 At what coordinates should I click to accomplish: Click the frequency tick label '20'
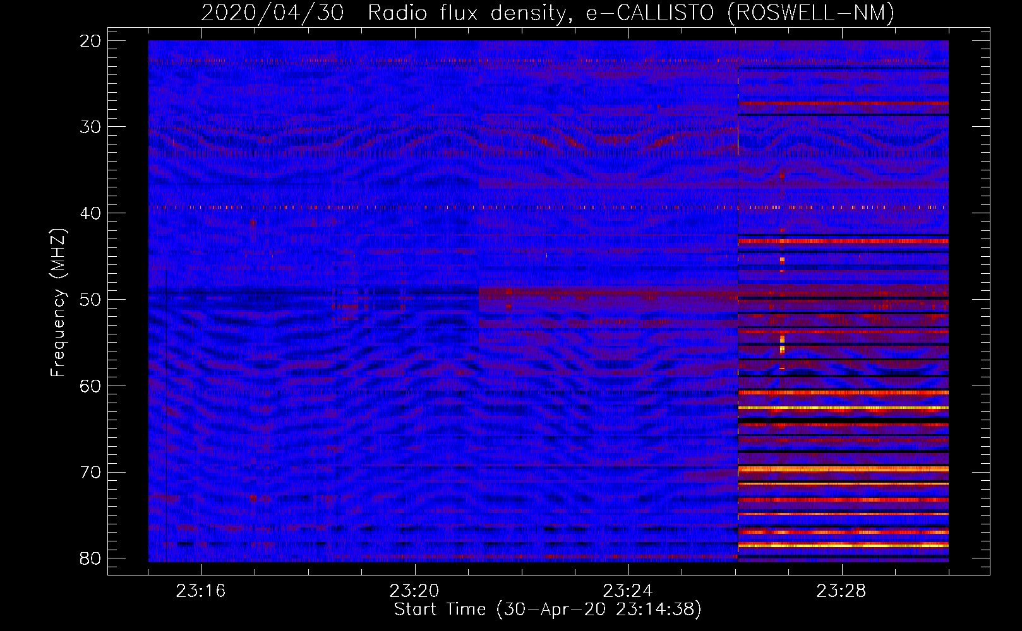pyautogui.click(x=91, y=41)
